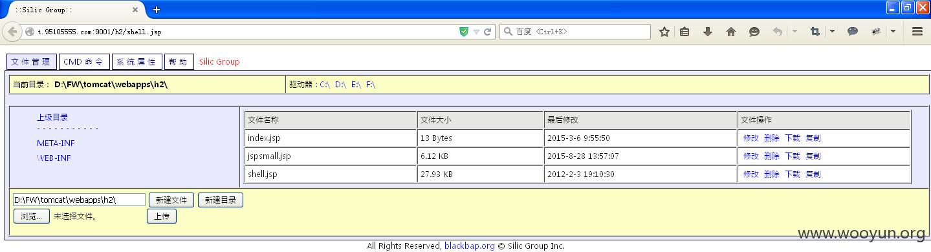Image resolution: width=931 pixels, height=252 pixels.
Task: Switch to drive C:\
Action: (325, 85)
